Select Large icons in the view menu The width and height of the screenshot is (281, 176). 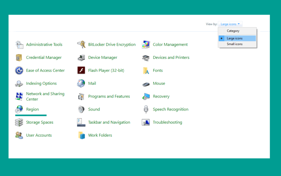[237, 38]
